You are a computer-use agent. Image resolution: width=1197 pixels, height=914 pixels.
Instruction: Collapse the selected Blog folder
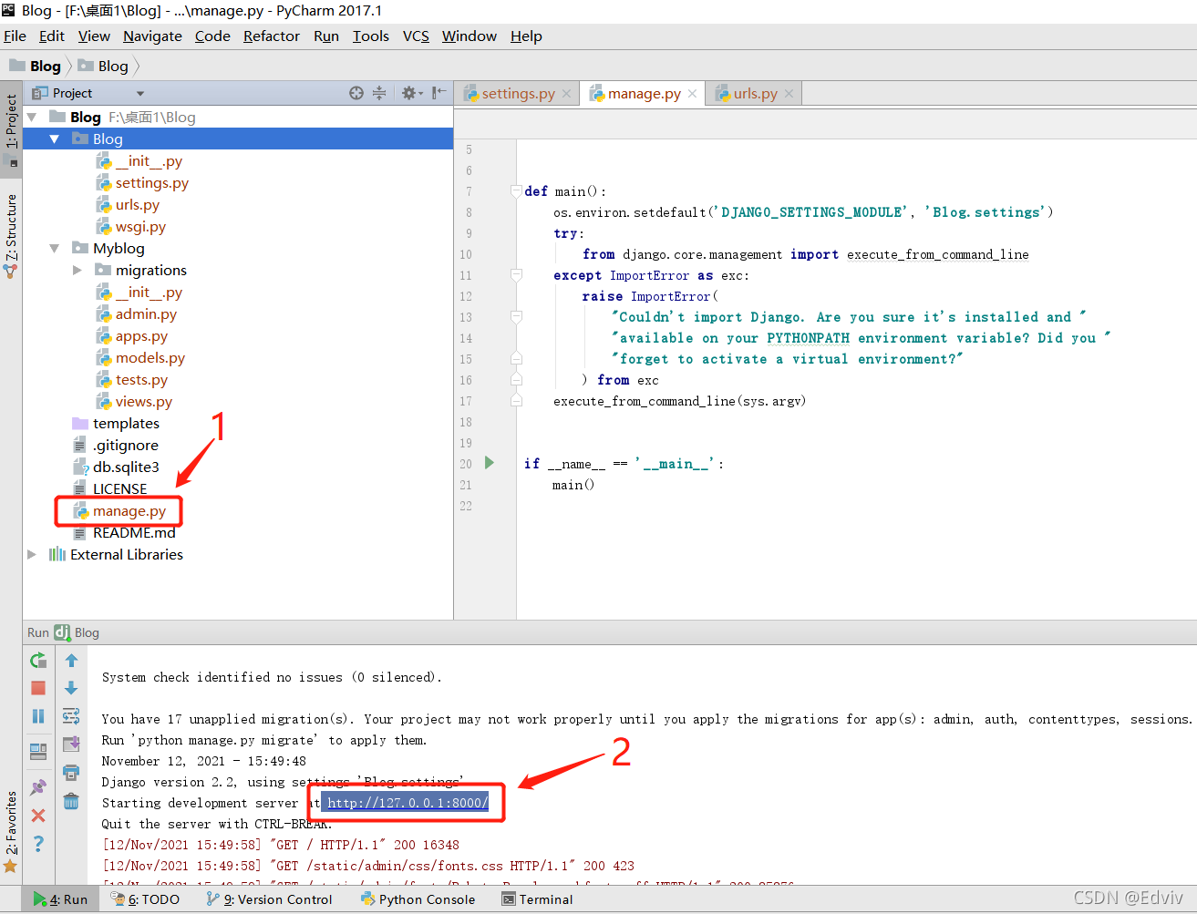click(55, 139)
